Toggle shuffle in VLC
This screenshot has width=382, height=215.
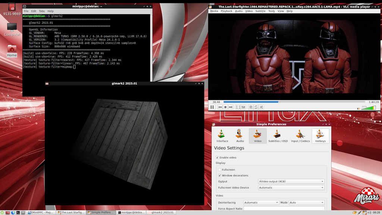[x=261, y=107]
